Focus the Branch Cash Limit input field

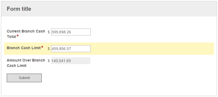(71, 49)
